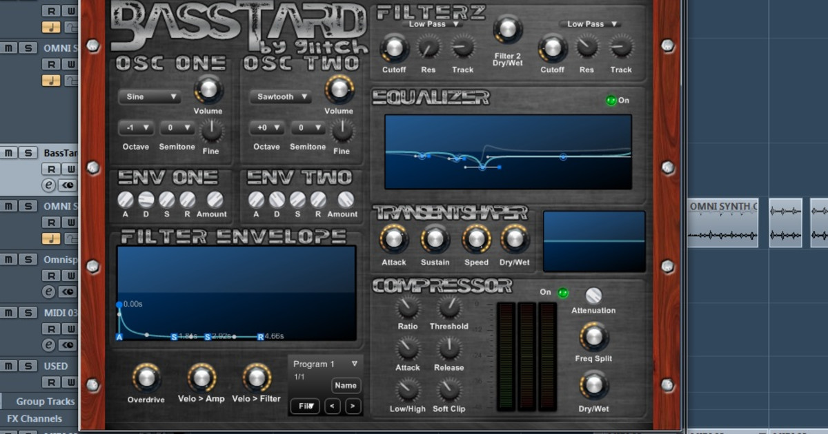The height and width of the screenshot is (434, 828).
Task: Click the Filter 2 Dry/Wet knob
Action: point(508,31)
